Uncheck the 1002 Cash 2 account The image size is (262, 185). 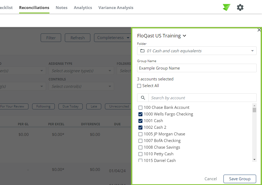[x=140, y=128]
